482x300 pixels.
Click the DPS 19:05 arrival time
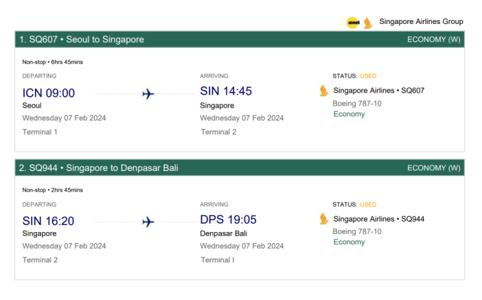point(228,220)
